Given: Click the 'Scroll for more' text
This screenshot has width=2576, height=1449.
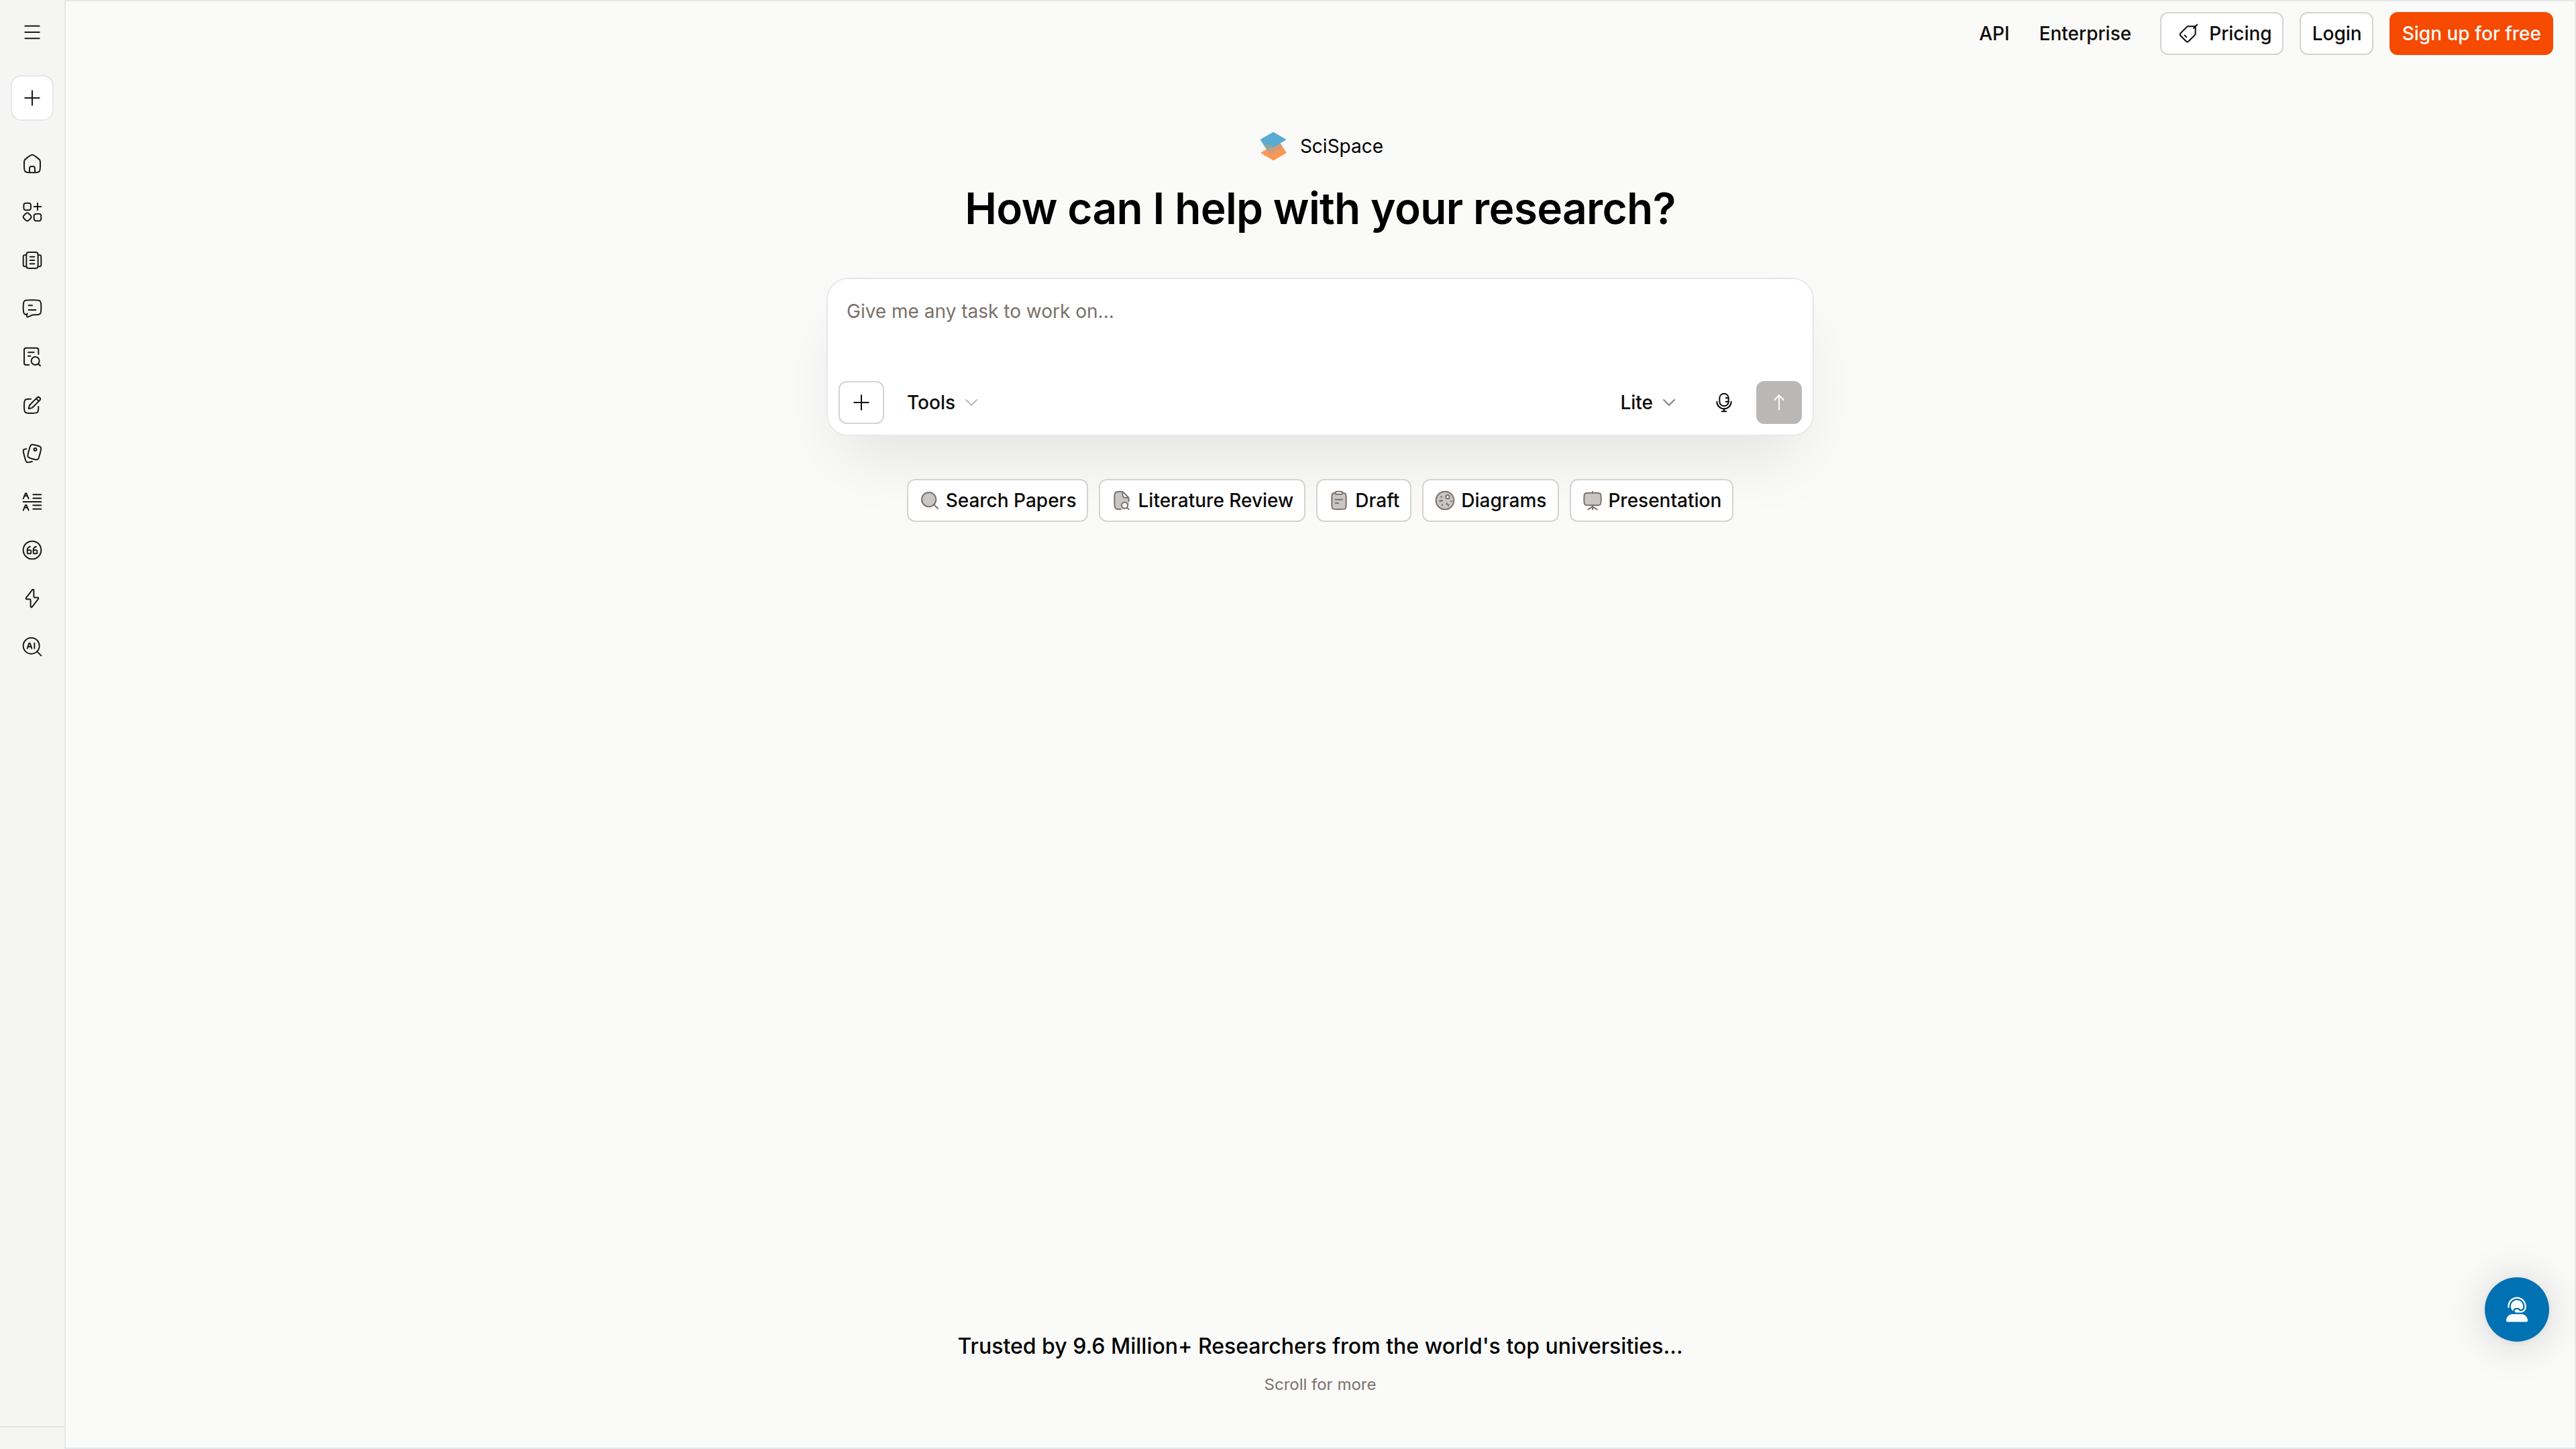Looking at the screenshot, I should click(x=1320, y=1384).
